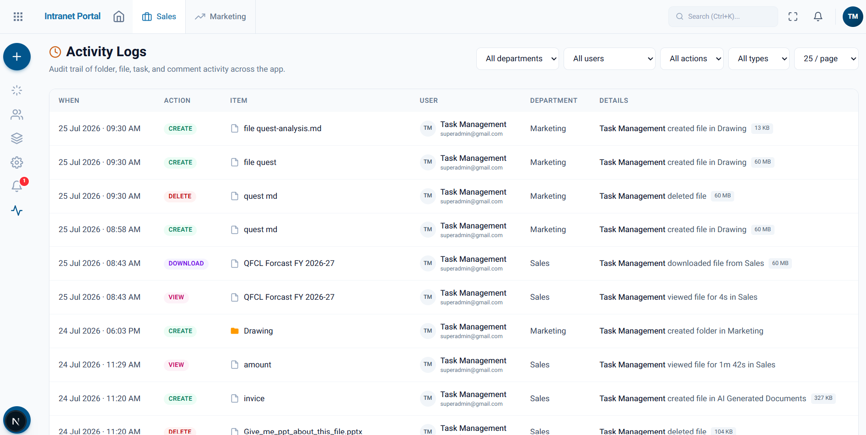Viewport: 866px width, 435px height.
Task: Click the 13 KB size tag
Action: point(762,128)
